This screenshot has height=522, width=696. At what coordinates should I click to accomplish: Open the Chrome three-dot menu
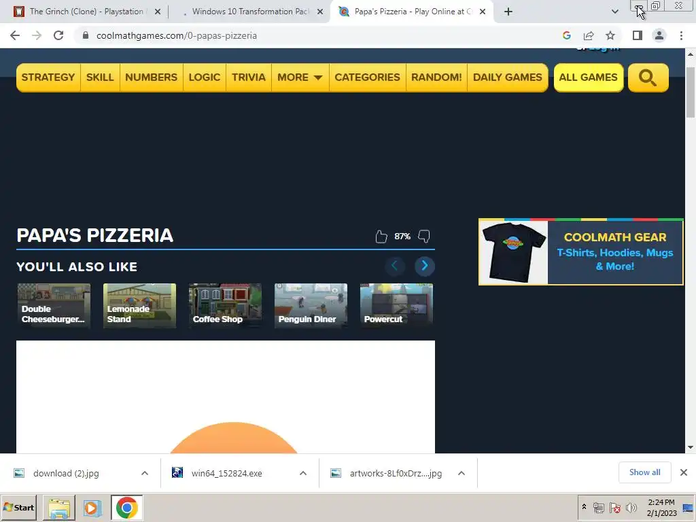(x=681, y=35)
